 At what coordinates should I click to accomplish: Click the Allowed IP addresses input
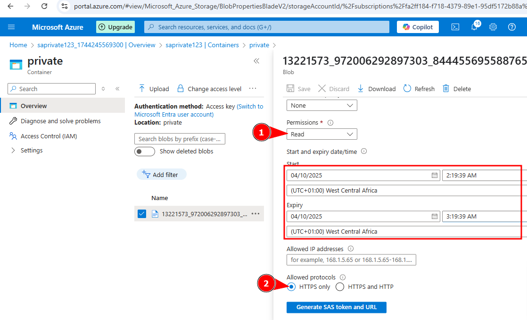coord(351,260)
